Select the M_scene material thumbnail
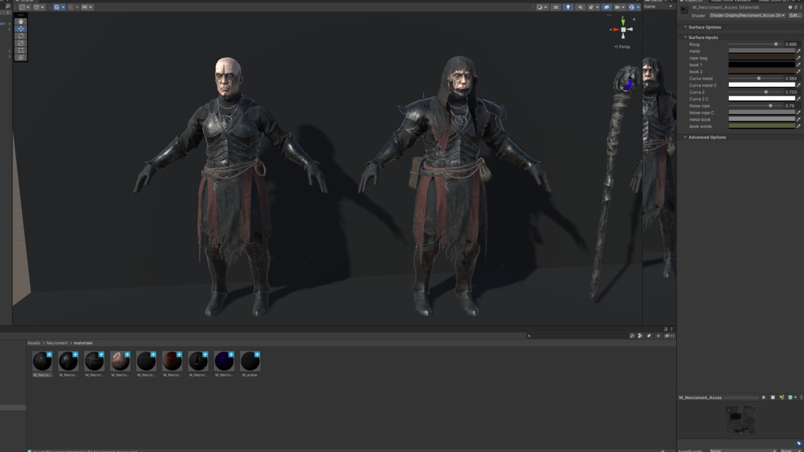The width and height of the screenshot is (804, 452). click(250, 362)
